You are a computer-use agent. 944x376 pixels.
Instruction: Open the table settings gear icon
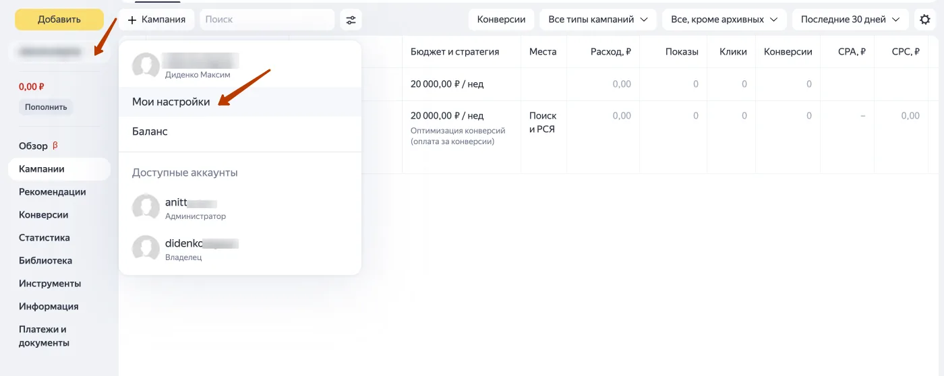coord(925,20)
